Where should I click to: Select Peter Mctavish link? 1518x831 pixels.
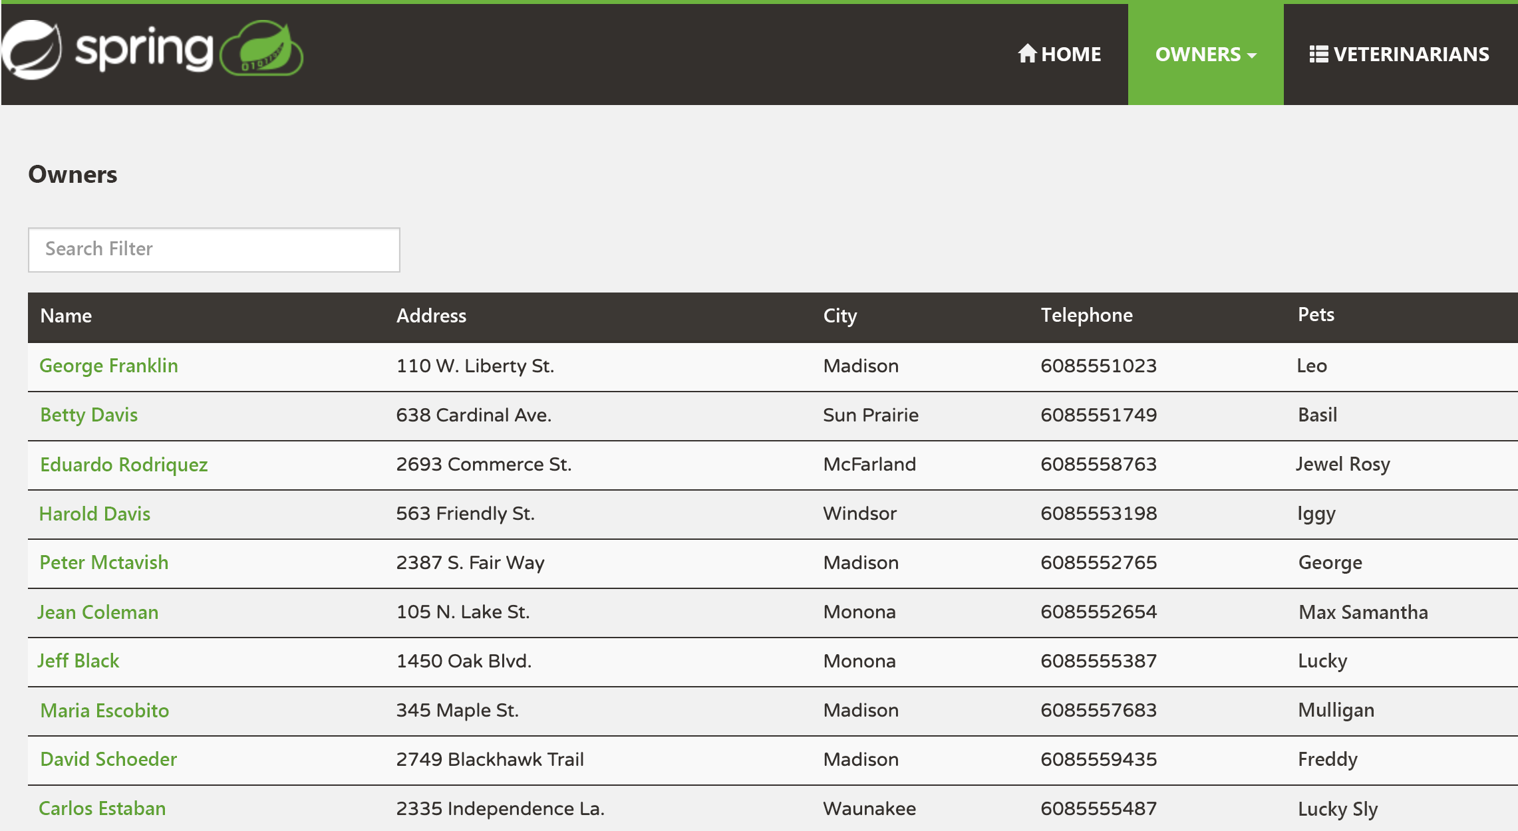pyautogui.click(x=104, y=562)
